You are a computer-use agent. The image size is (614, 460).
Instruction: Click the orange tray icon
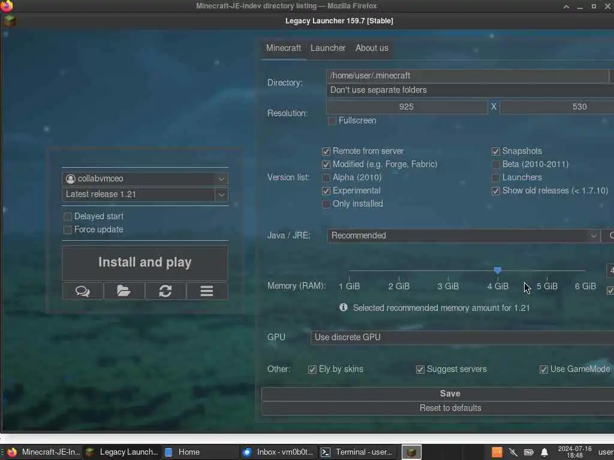pos(497,453)
